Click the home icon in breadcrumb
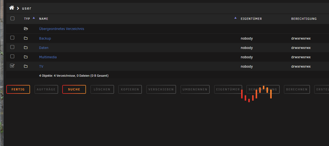 [12, 8]
